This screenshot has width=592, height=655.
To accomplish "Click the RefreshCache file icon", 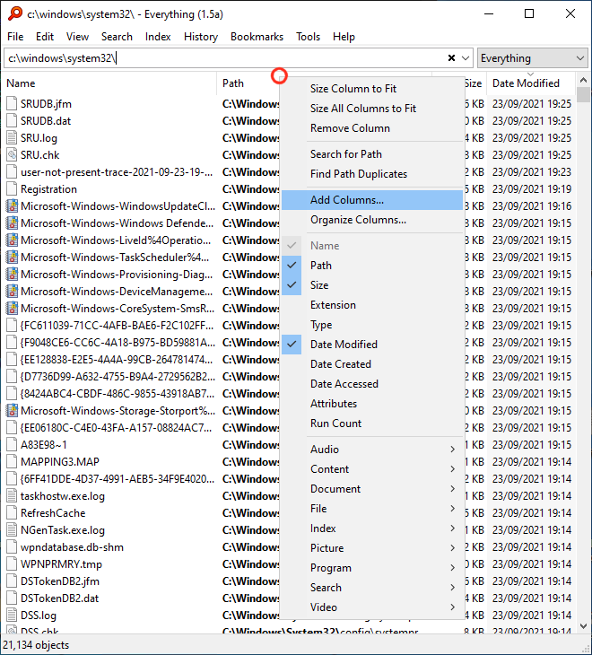I will (12, 513).
